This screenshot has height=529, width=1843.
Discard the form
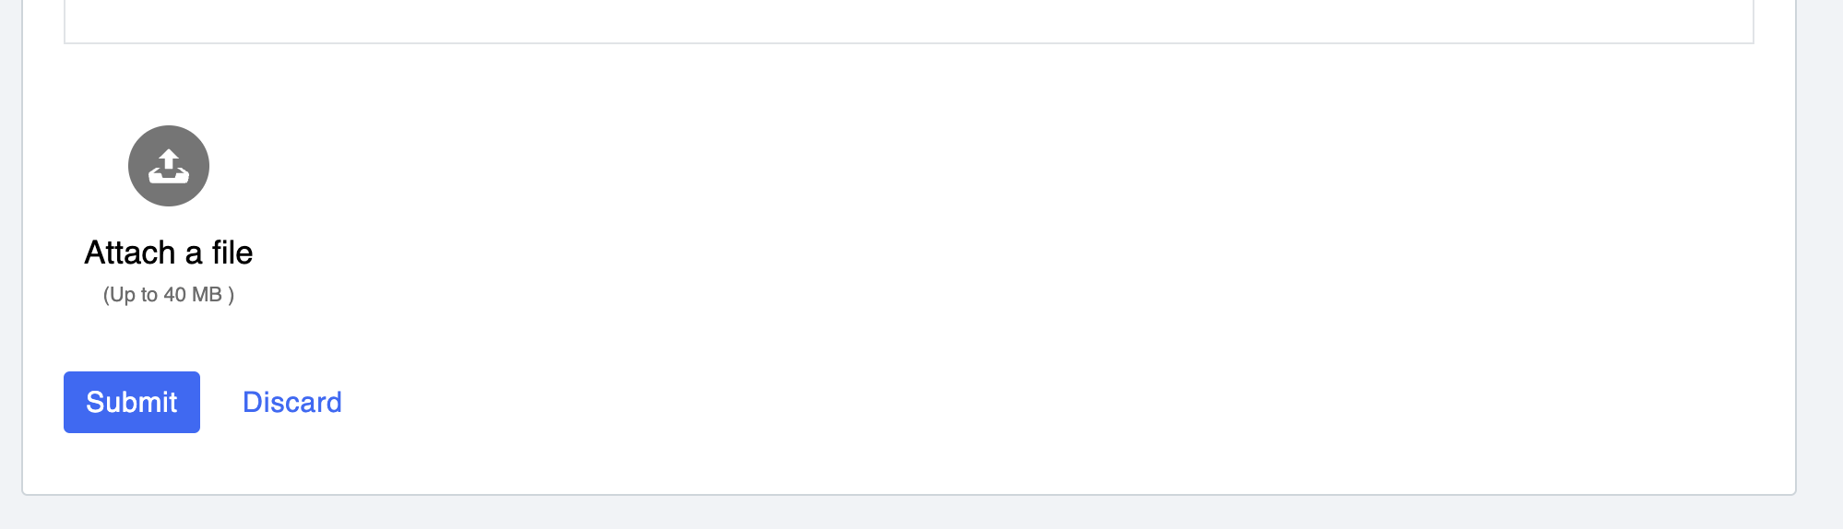coord(291,402)
